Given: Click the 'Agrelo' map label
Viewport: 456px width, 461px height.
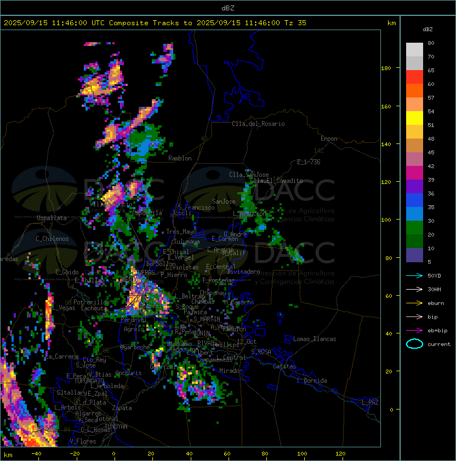Looking at the screenshot, I should 134,329.
